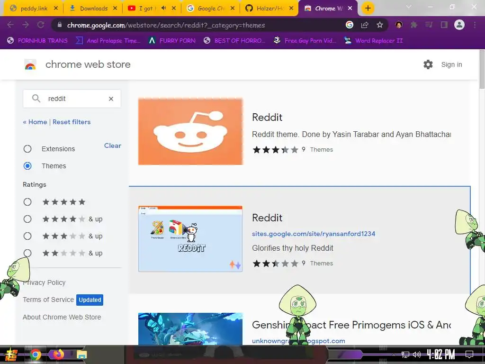Select the four stars & up filter

(x=27, y=219)
